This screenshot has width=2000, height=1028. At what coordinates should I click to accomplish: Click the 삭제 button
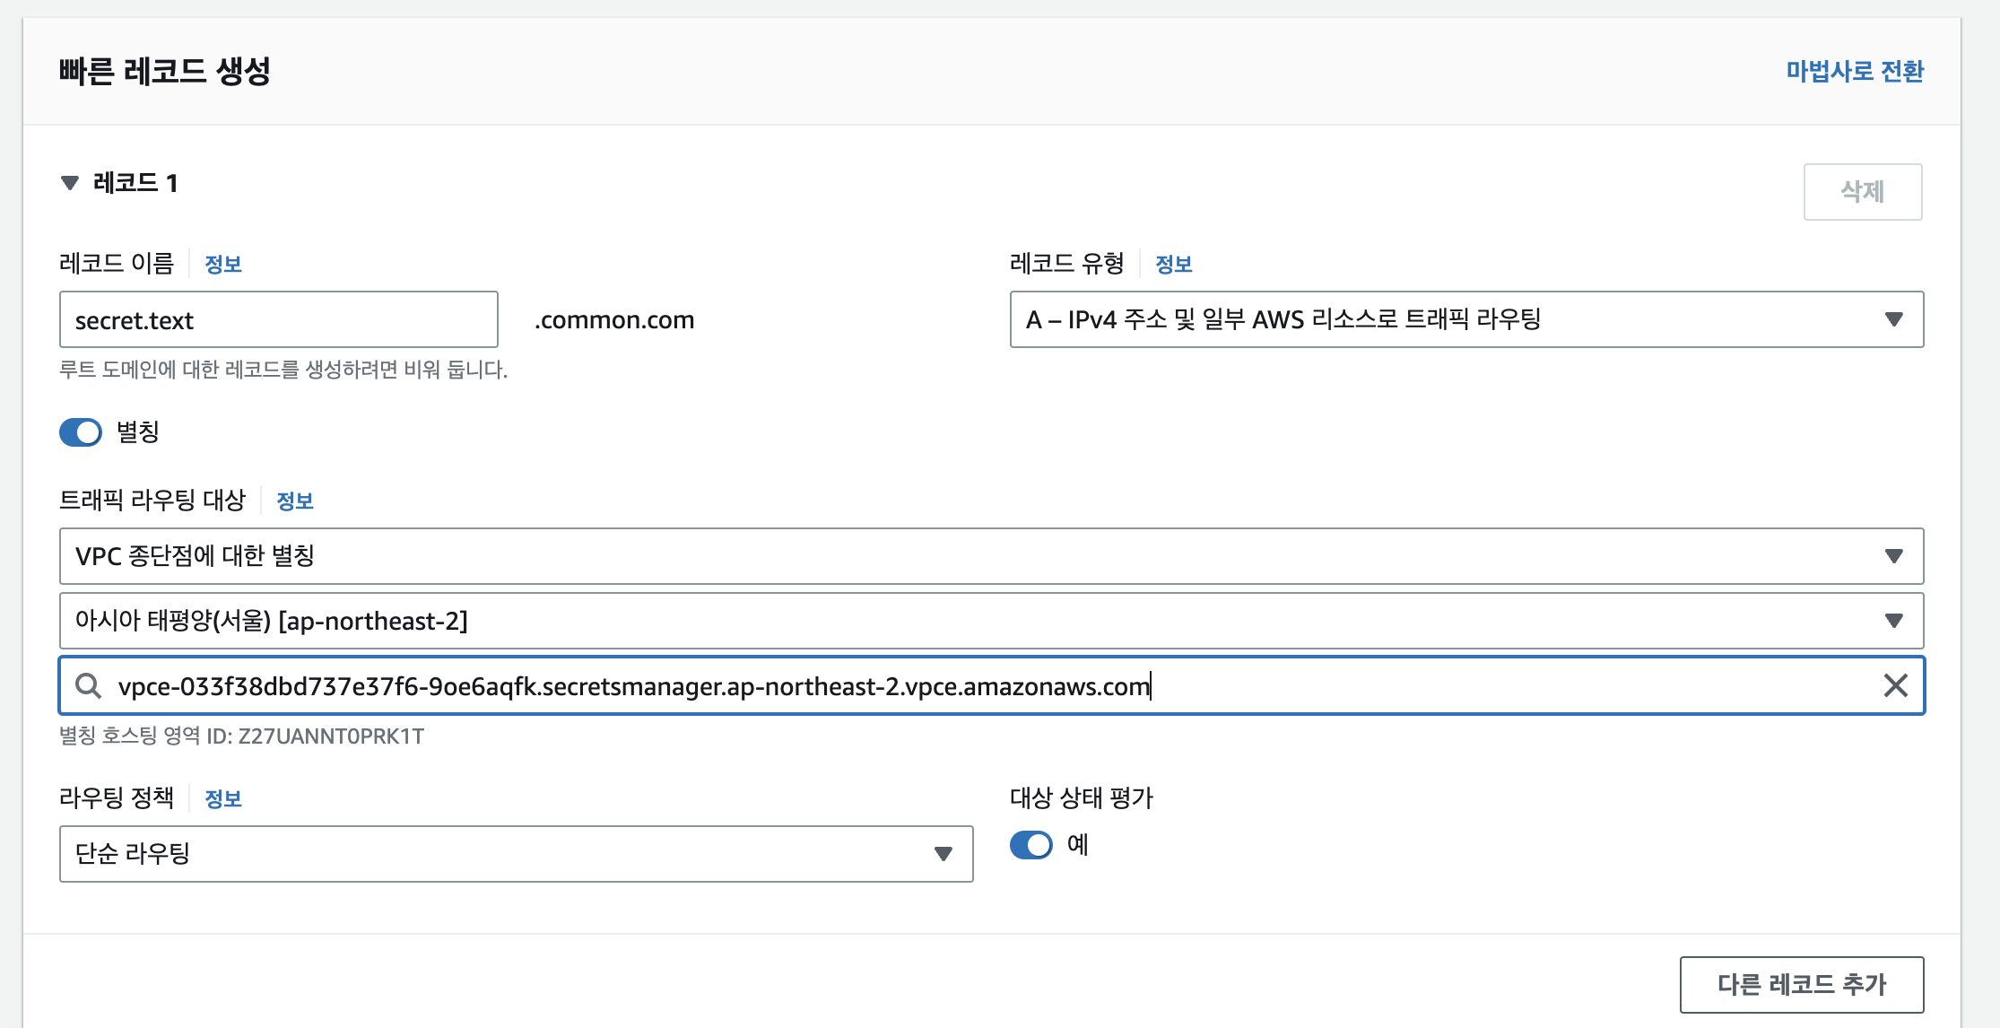pyautogui.click(x=1862, y=191)
